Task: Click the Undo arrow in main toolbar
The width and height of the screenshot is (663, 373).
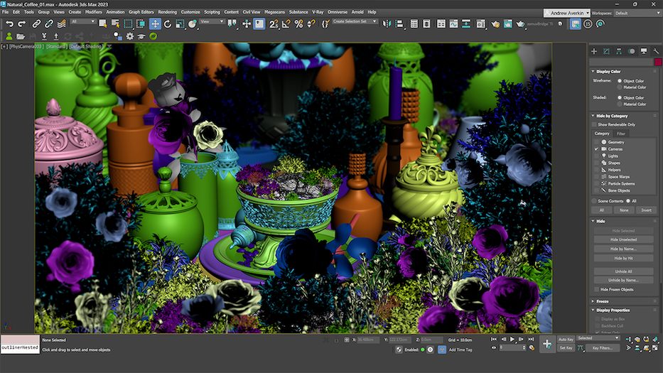Action: [9, 23]
